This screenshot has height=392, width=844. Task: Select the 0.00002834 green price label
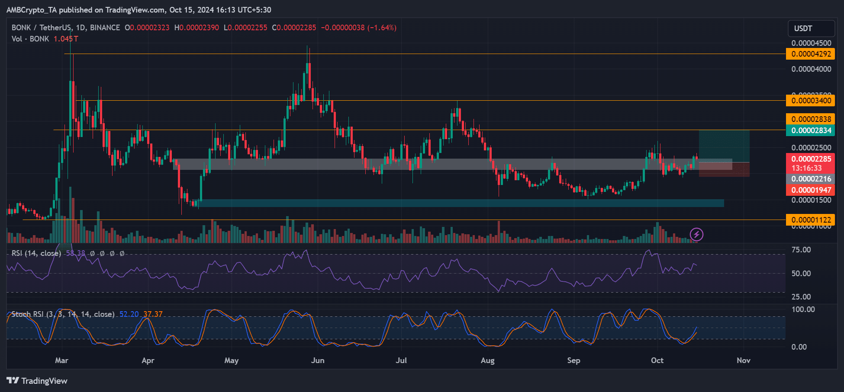click(810, 131)
